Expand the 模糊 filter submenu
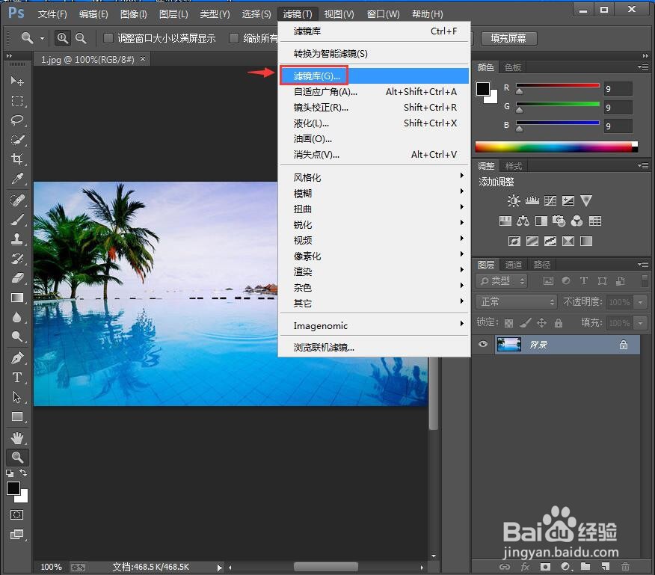 (x=302, y=193)
